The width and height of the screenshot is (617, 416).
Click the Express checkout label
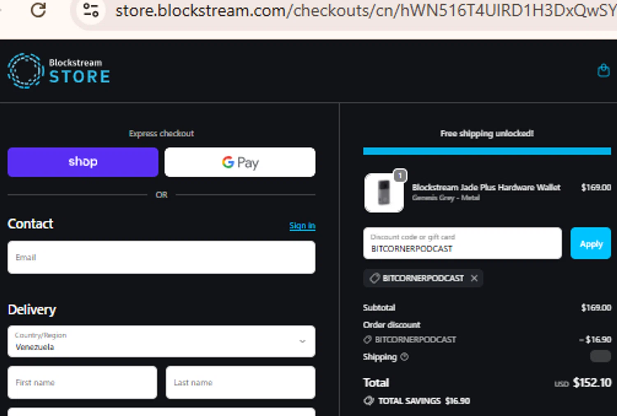click(161, 133)
